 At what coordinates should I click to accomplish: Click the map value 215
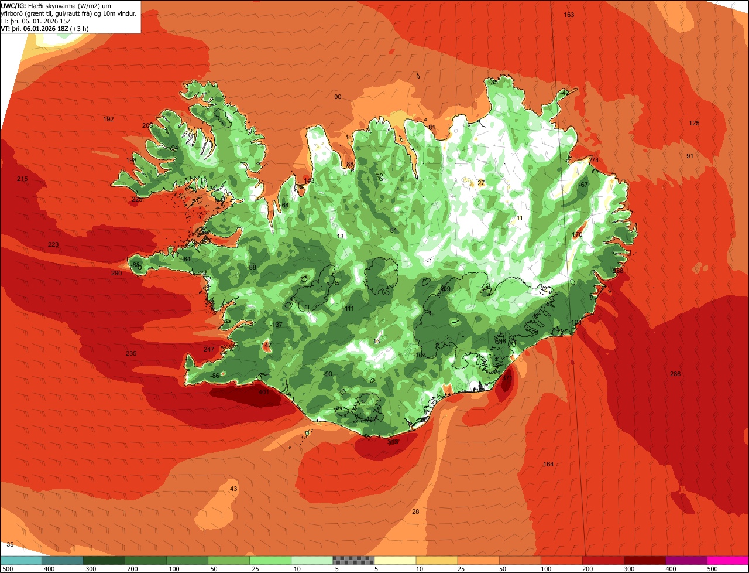[22, 179]
